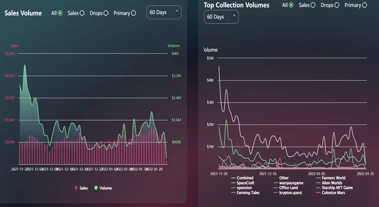Image resolution: width=379 pixels, height=207 pixels.
Task: Select Drops radio in Sales Volume
Action: (106, 13)
